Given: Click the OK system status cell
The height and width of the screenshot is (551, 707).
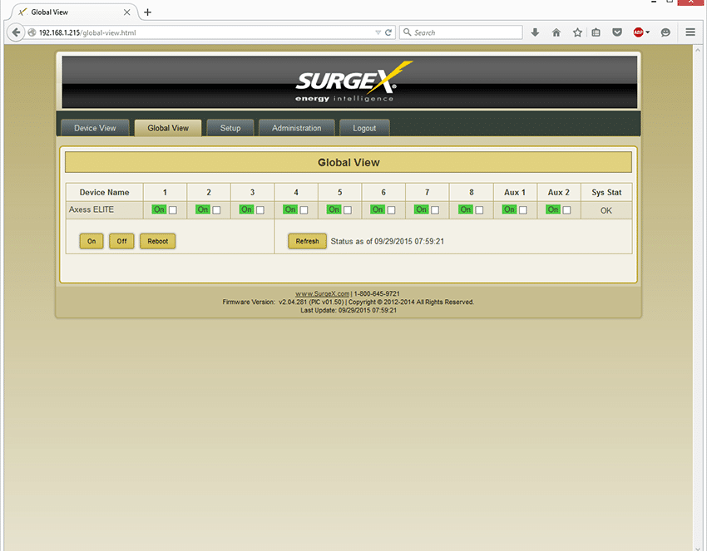Looking at the screenshot, I should coord(606,210).
